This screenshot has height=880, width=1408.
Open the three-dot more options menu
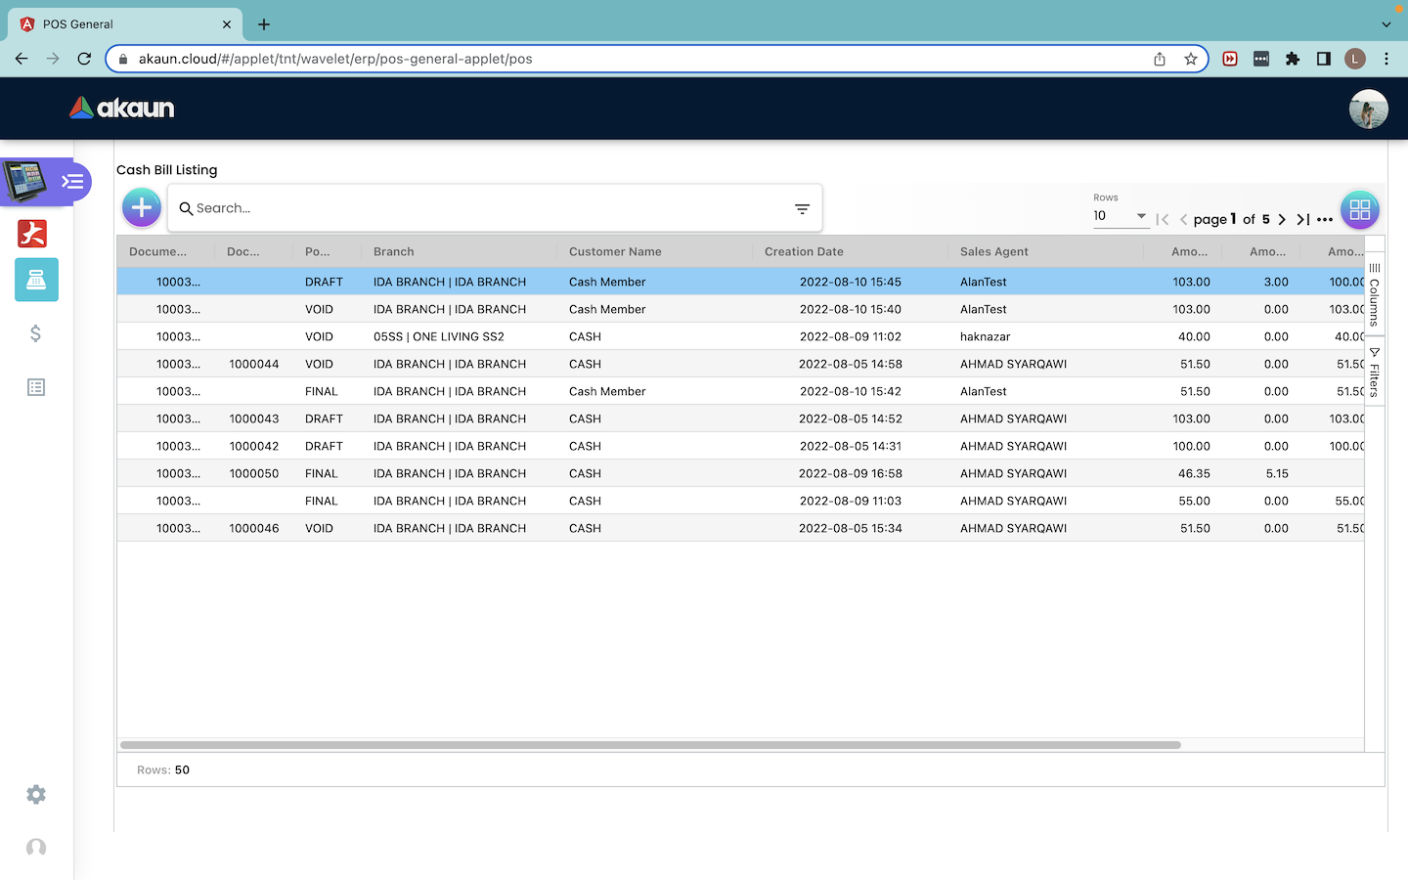tap(1325, 219)
